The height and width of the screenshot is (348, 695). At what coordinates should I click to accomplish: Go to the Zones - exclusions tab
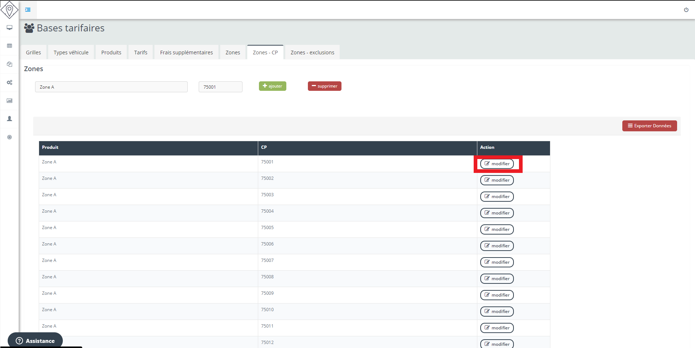click(x=312, y=53)
